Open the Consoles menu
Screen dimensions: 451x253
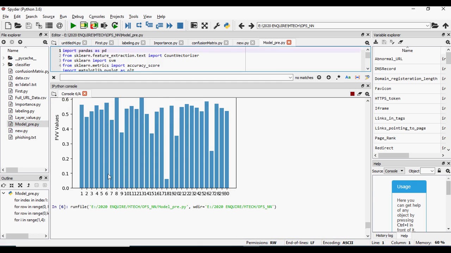[x=97, y=17]
